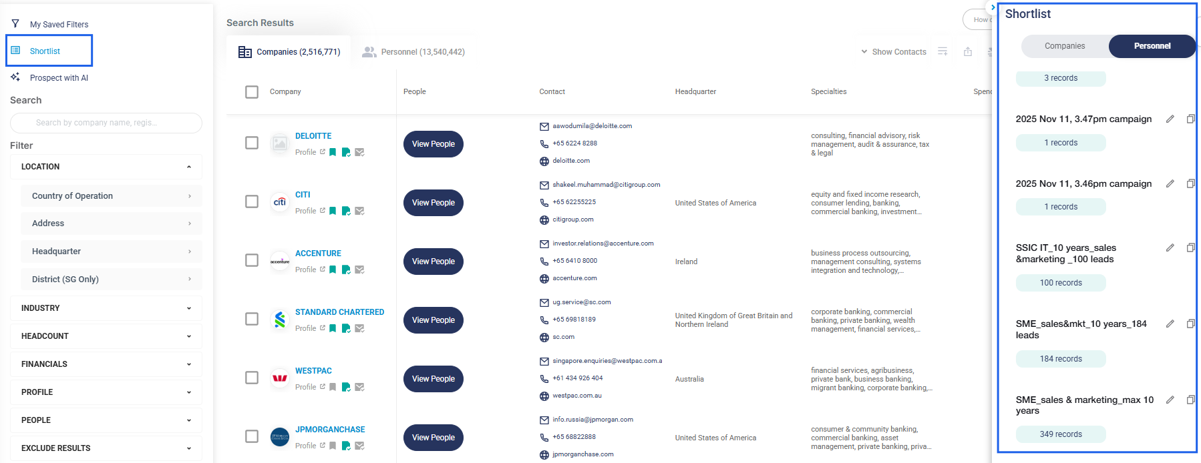The height and width of the screenshot is (463, 1201).
Task: Copy the SME_sales&mkt_10 years_184 leads shortlist
Action: [1190, 324]
